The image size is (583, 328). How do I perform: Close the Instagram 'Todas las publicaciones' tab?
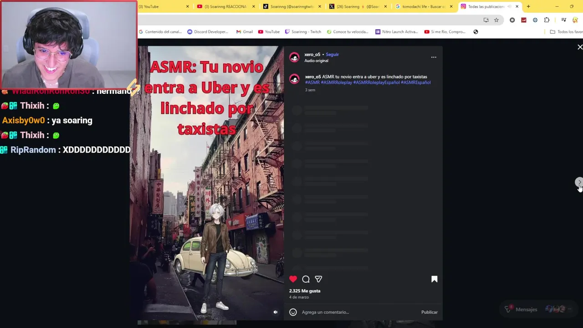(517, 6)
